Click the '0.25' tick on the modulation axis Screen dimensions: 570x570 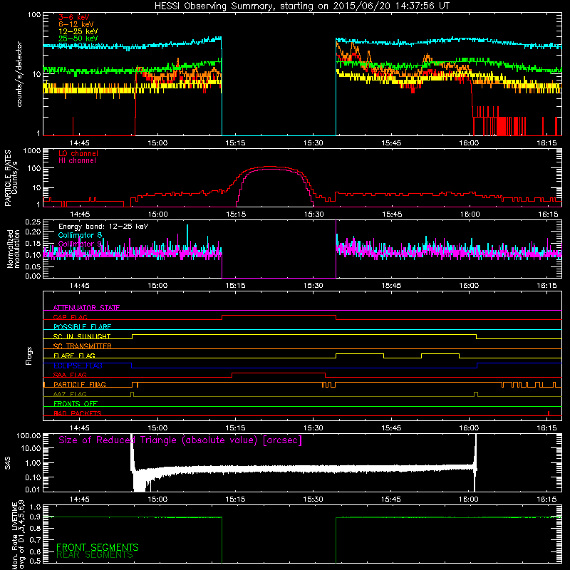click(x=33, y=222)
